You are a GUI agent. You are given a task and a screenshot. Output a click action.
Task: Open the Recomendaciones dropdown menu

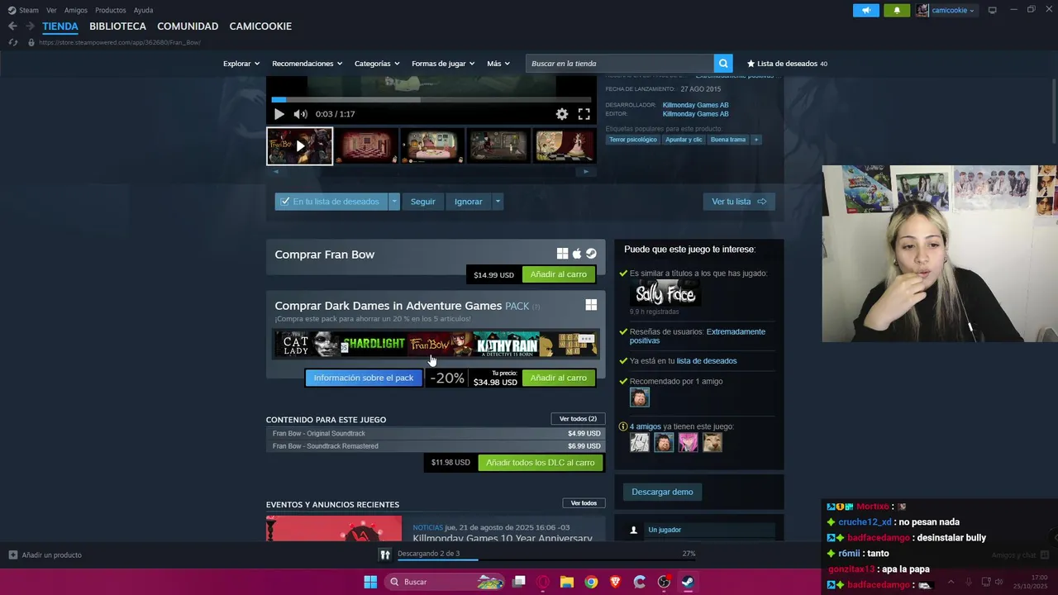click(307, 64)
